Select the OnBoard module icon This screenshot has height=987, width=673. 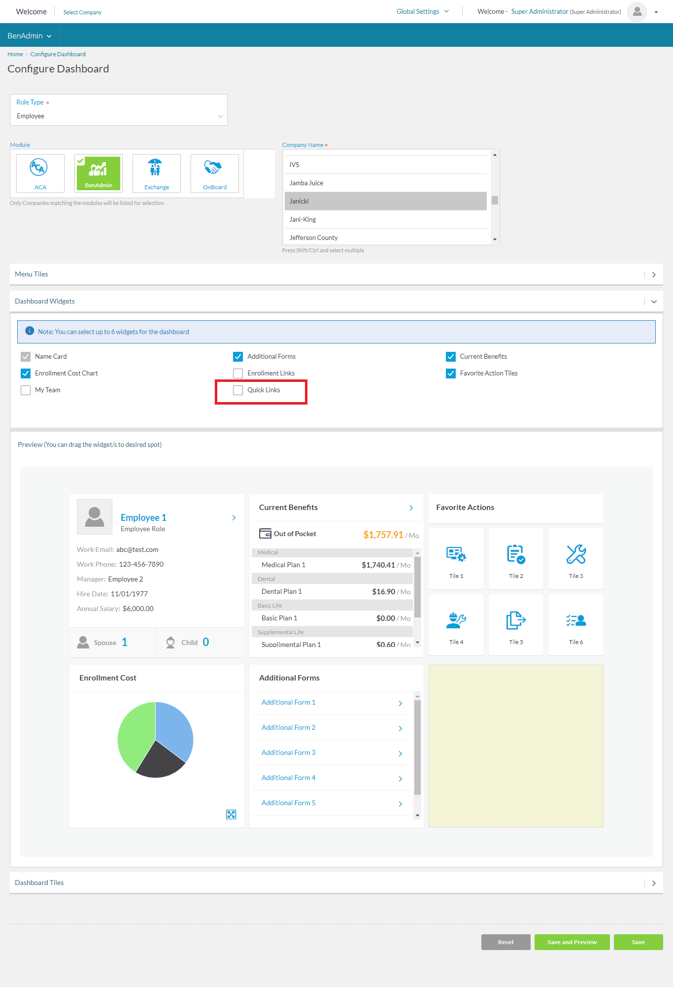point(214,169)
